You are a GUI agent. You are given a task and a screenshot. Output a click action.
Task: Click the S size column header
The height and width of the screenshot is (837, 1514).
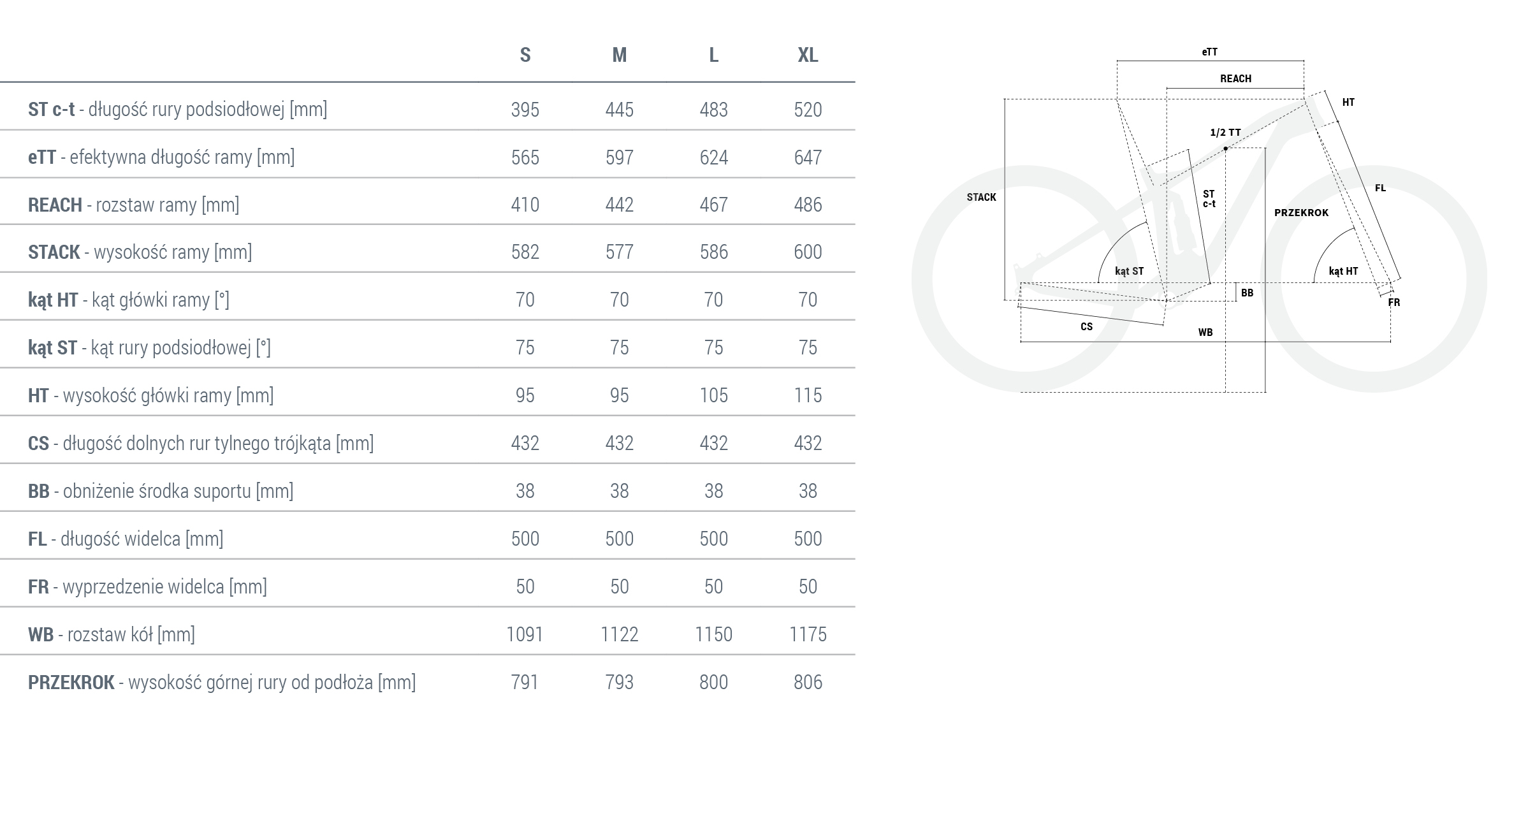525,55
